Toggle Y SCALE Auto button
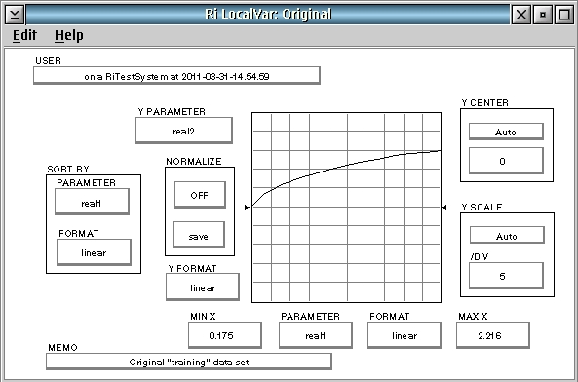Viewport: 578px width, 382px height. click(507, 235)
